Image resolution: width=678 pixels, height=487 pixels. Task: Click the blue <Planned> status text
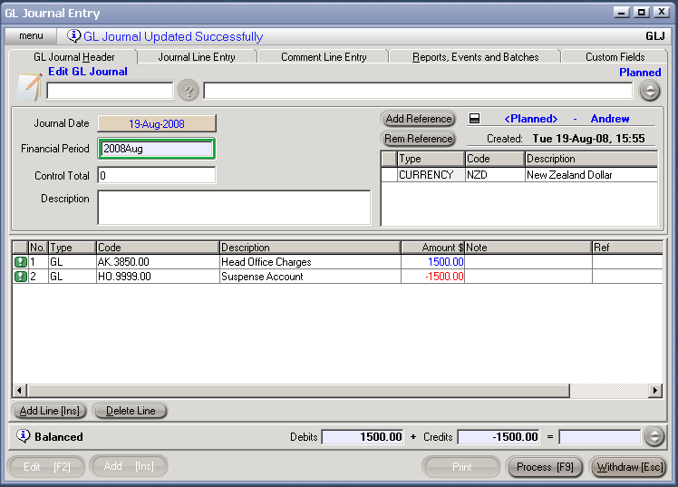click(531, 119)
